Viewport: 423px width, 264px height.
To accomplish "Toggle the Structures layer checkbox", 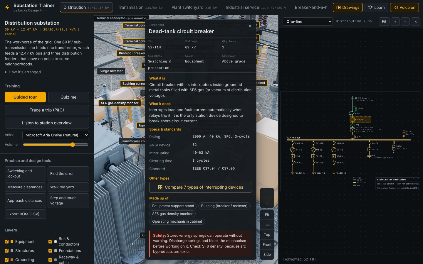I will point(6,251).
